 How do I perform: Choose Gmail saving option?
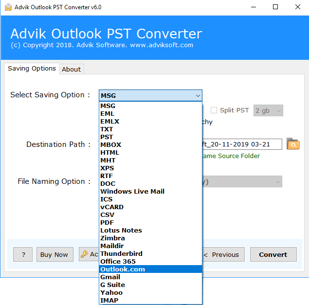[150, 277]
